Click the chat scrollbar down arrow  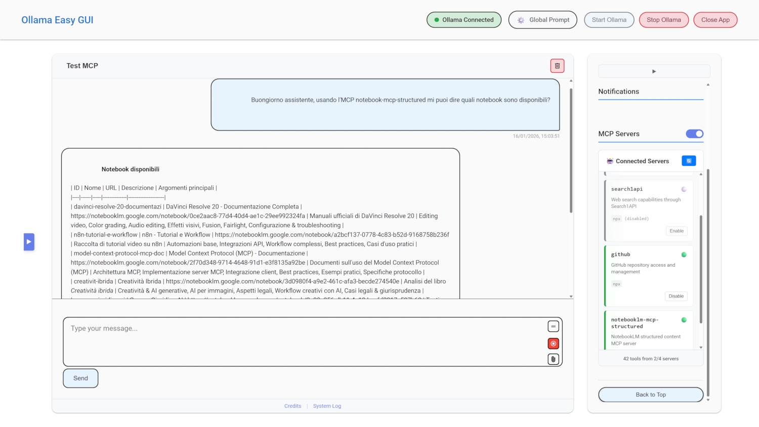pyautogui.click(x=571, y=296)
